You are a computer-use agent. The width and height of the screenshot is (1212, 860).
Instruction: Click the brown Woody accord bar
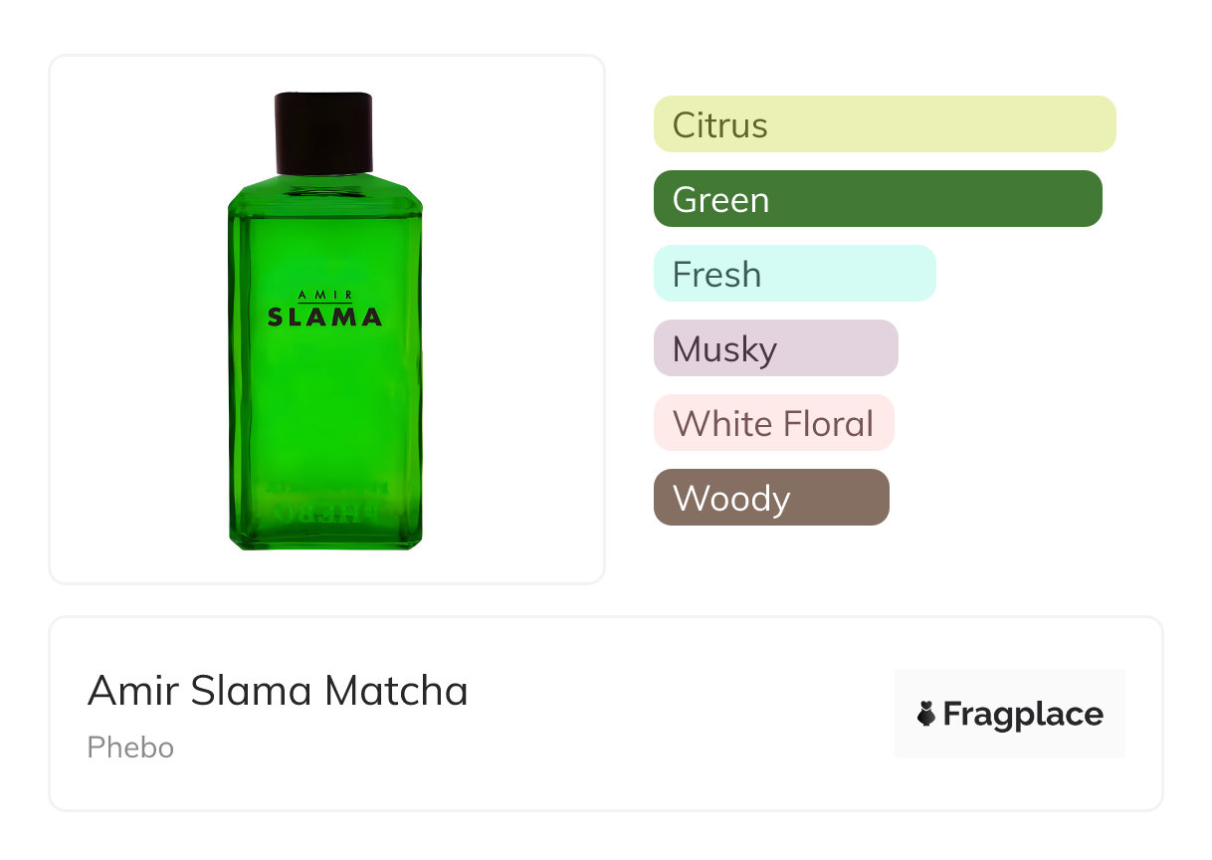click(x=771, y=498)
